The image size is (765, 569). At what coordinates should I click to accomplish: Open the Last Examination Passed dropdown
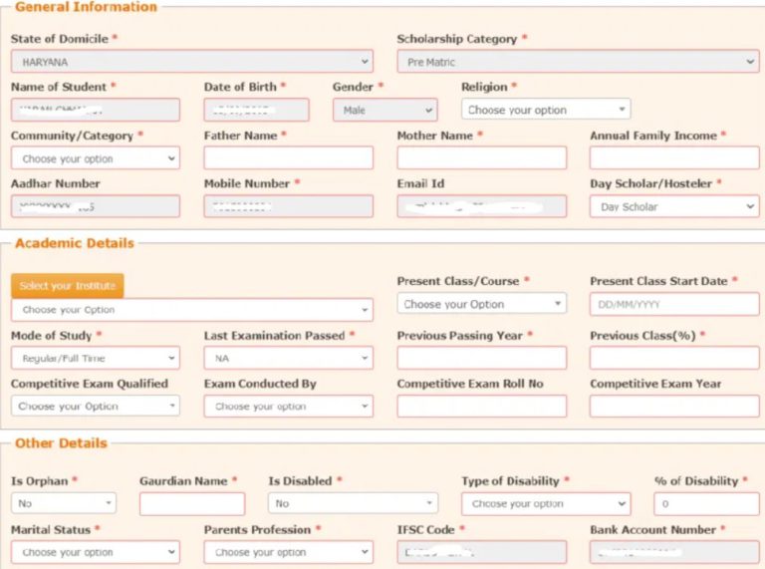tap(288, 358)
